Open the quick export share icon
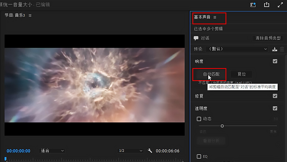The image size is (287, 162). click(266, 5)
